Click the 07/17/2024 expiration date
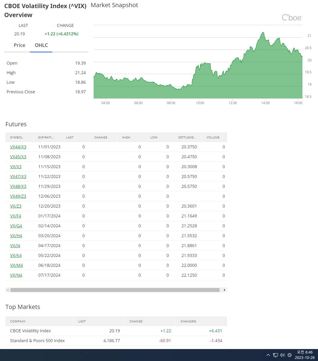The image size is (318, 361). [x=49, y=275]
